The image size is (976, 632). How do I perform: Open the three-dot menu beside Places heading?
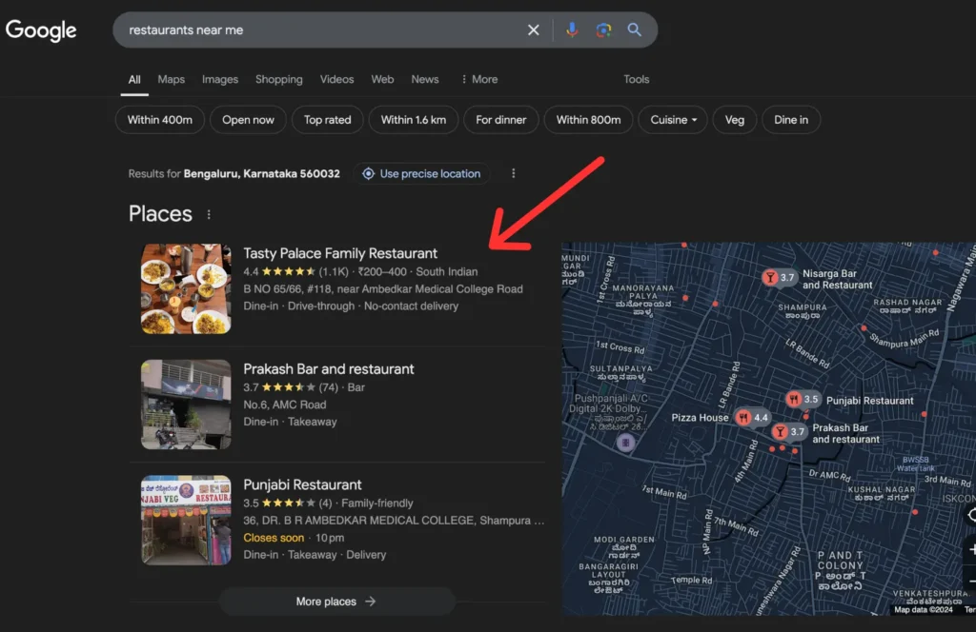[x=209, y=214]
